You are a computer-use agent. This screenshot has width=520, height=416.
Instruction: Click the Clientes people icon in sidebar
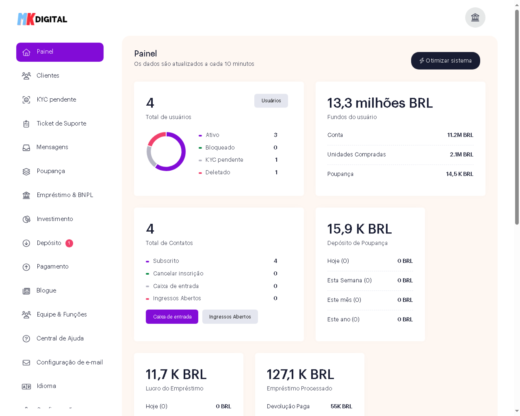[x=26, y=76]
